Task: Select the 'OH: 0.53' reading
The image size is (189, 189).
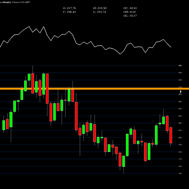Action: [129, 12]
